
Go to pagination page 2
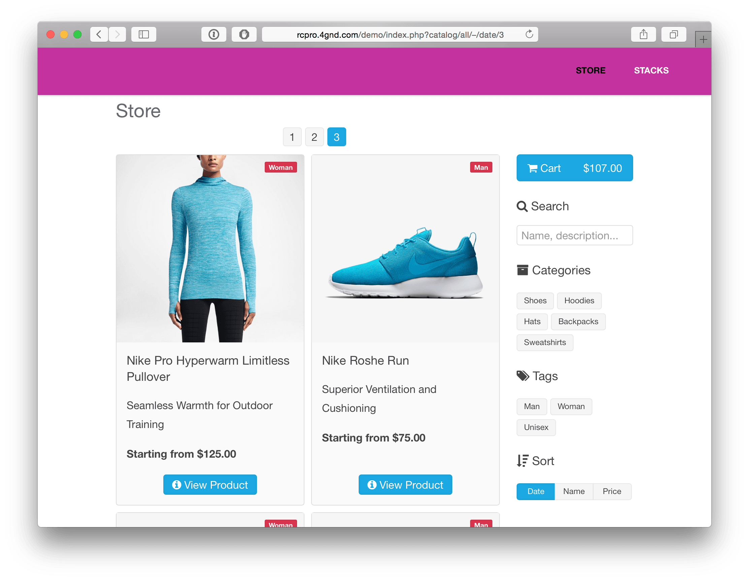tap(314, 137)
